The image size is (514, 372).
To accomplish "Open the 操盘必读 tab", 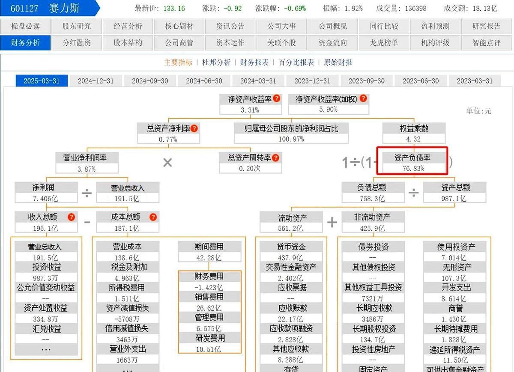I will click(25, 26).
